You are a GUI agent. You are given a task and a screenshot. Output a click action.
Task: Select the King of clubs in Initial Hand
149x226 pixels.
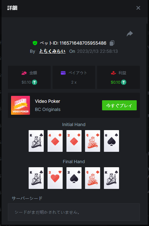point(36,141)
